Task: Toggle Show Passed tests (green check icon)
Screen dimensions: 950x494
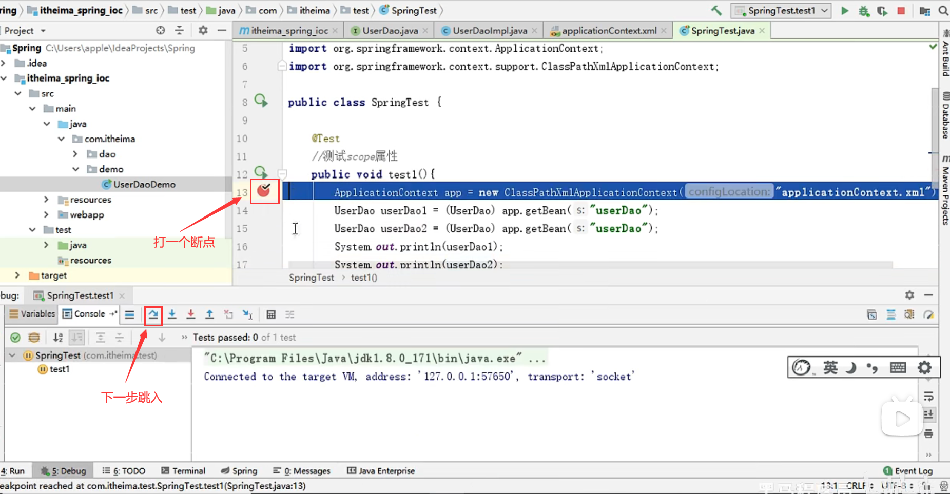Action: coord(15,337)
